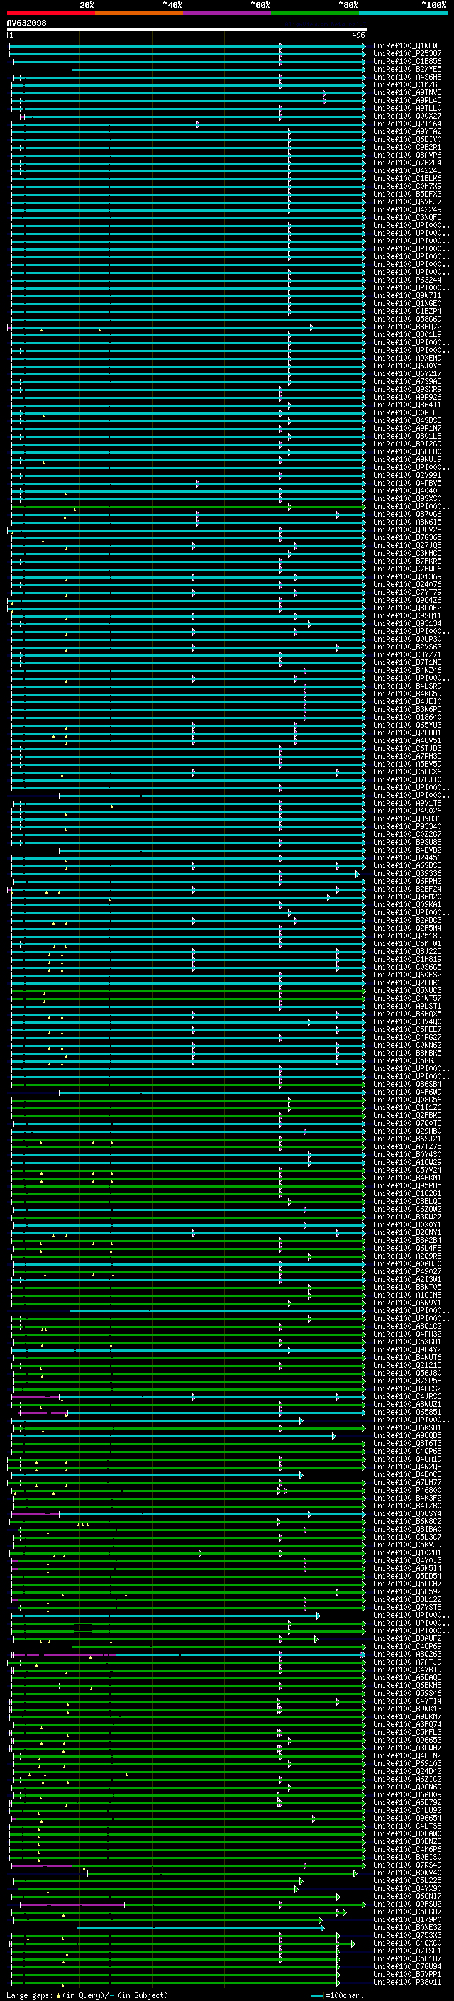Screen dimensions: 454x2001
Task: Select hit label UniRef100_Q4F6W9
Action: [407, 1092]
